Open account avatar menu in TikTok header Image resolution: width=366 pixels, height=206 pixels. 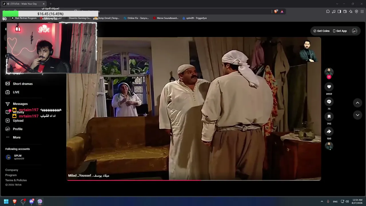coord(354,31)
